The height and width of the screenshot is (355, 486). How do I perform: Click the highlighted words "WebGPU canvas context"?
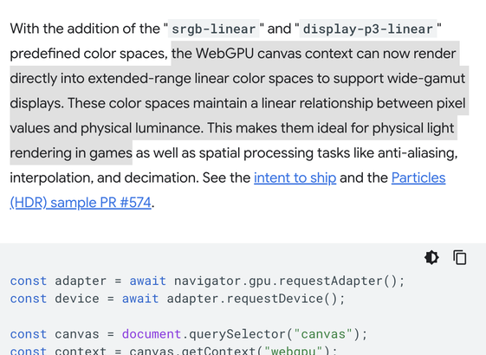coord(275,54)
